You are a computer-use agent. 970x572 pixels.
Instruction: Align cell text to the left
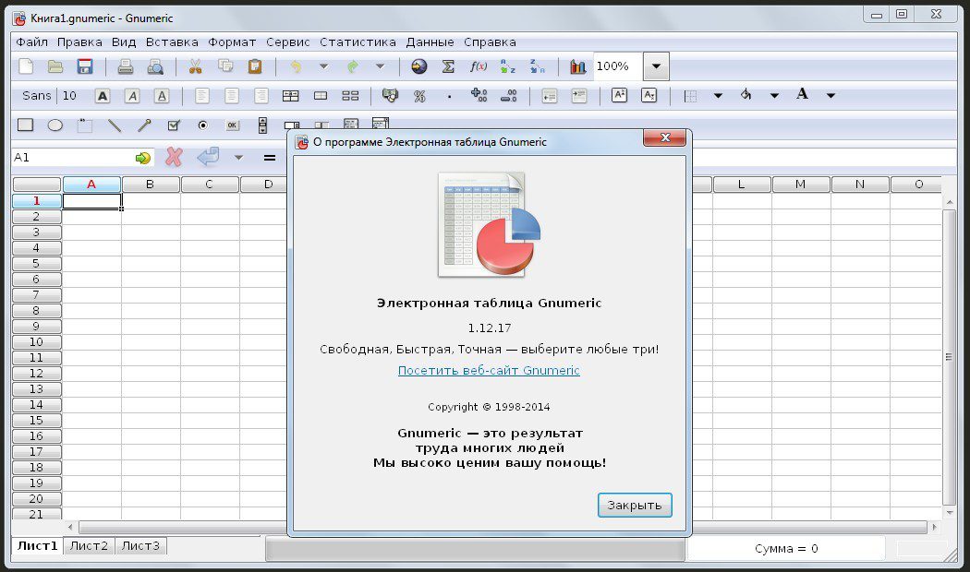pyautogui.click(x=202, y=96)
